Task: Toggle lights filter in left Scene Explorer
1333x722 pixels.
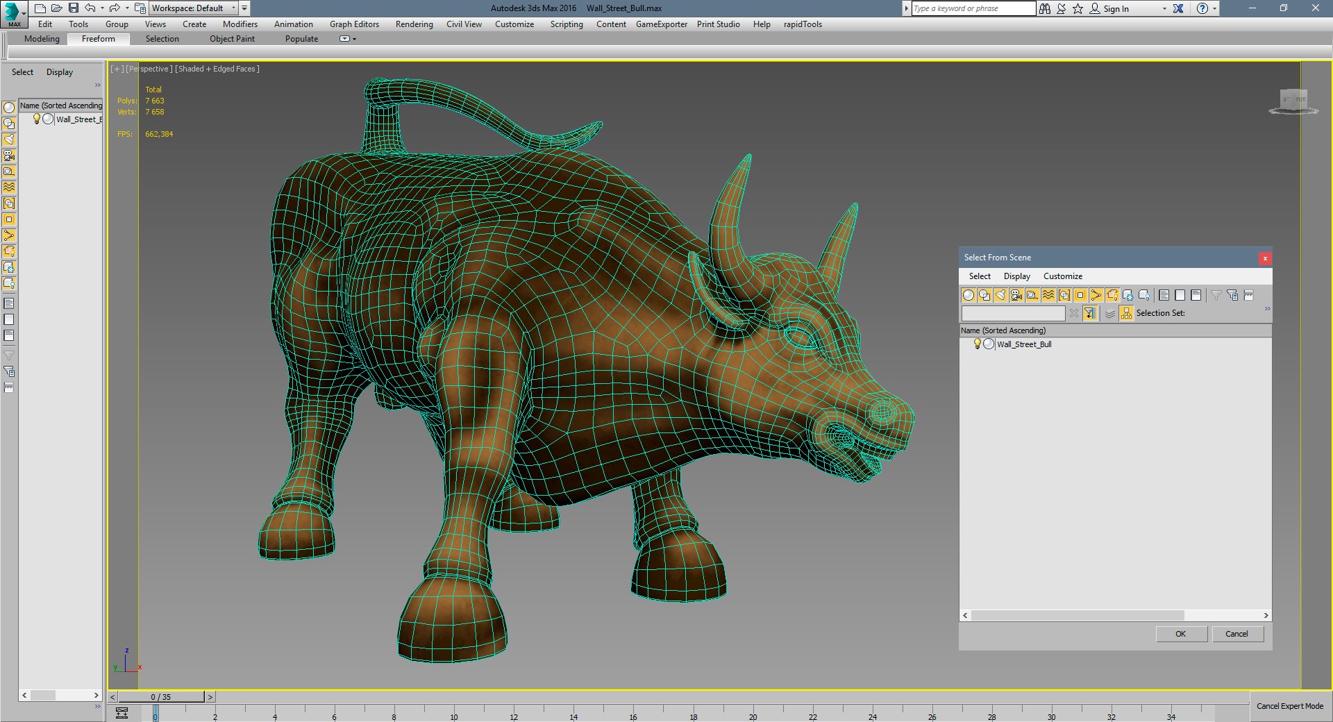Action: pyautogui.click(x=9, y=140)
